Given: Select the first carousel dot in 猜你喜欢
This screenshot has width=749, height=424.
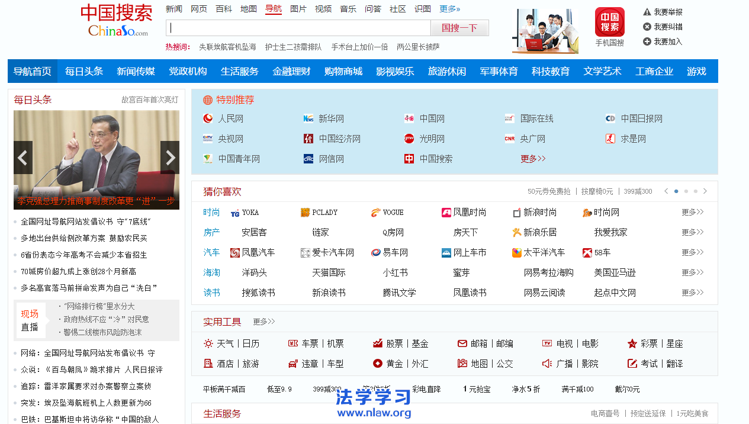Looking at the screenshot, I should pyautogui.click(x=676, y=191).
